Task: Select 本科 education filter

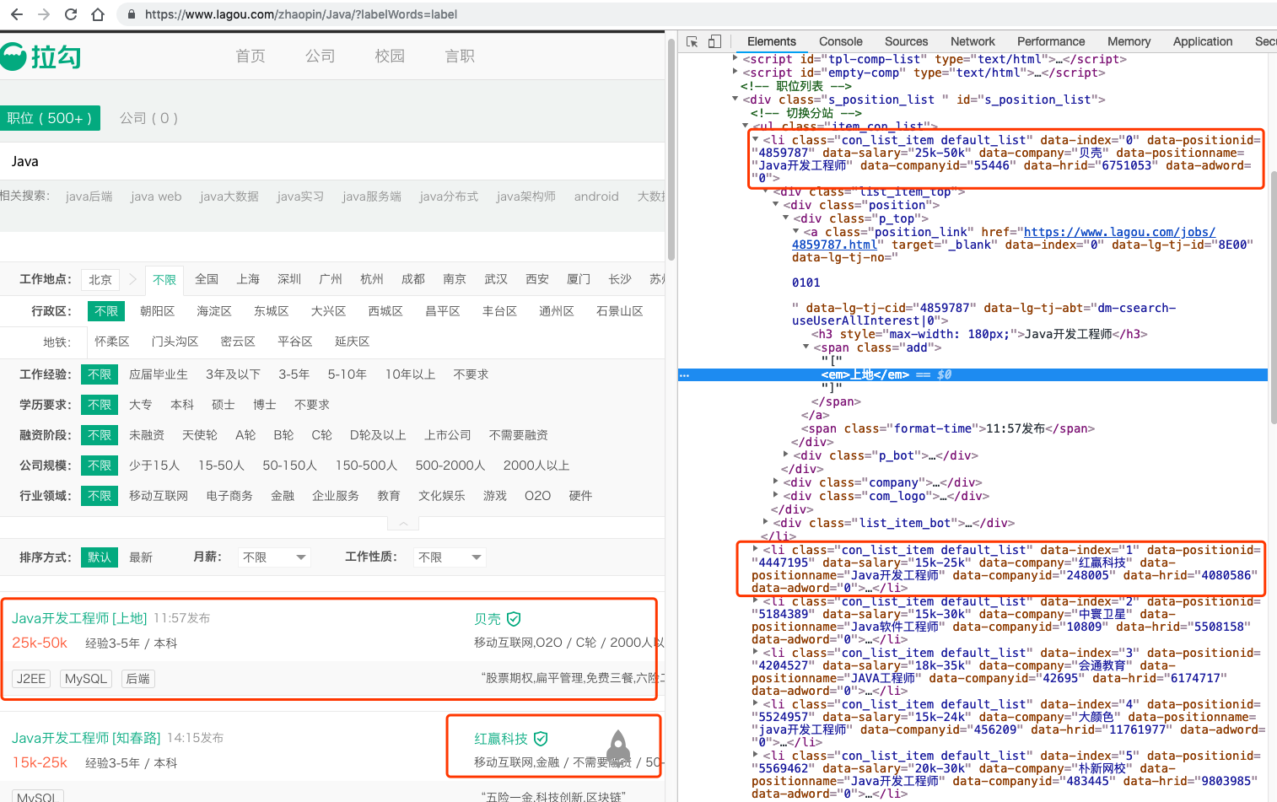Action: pos(182,405)
